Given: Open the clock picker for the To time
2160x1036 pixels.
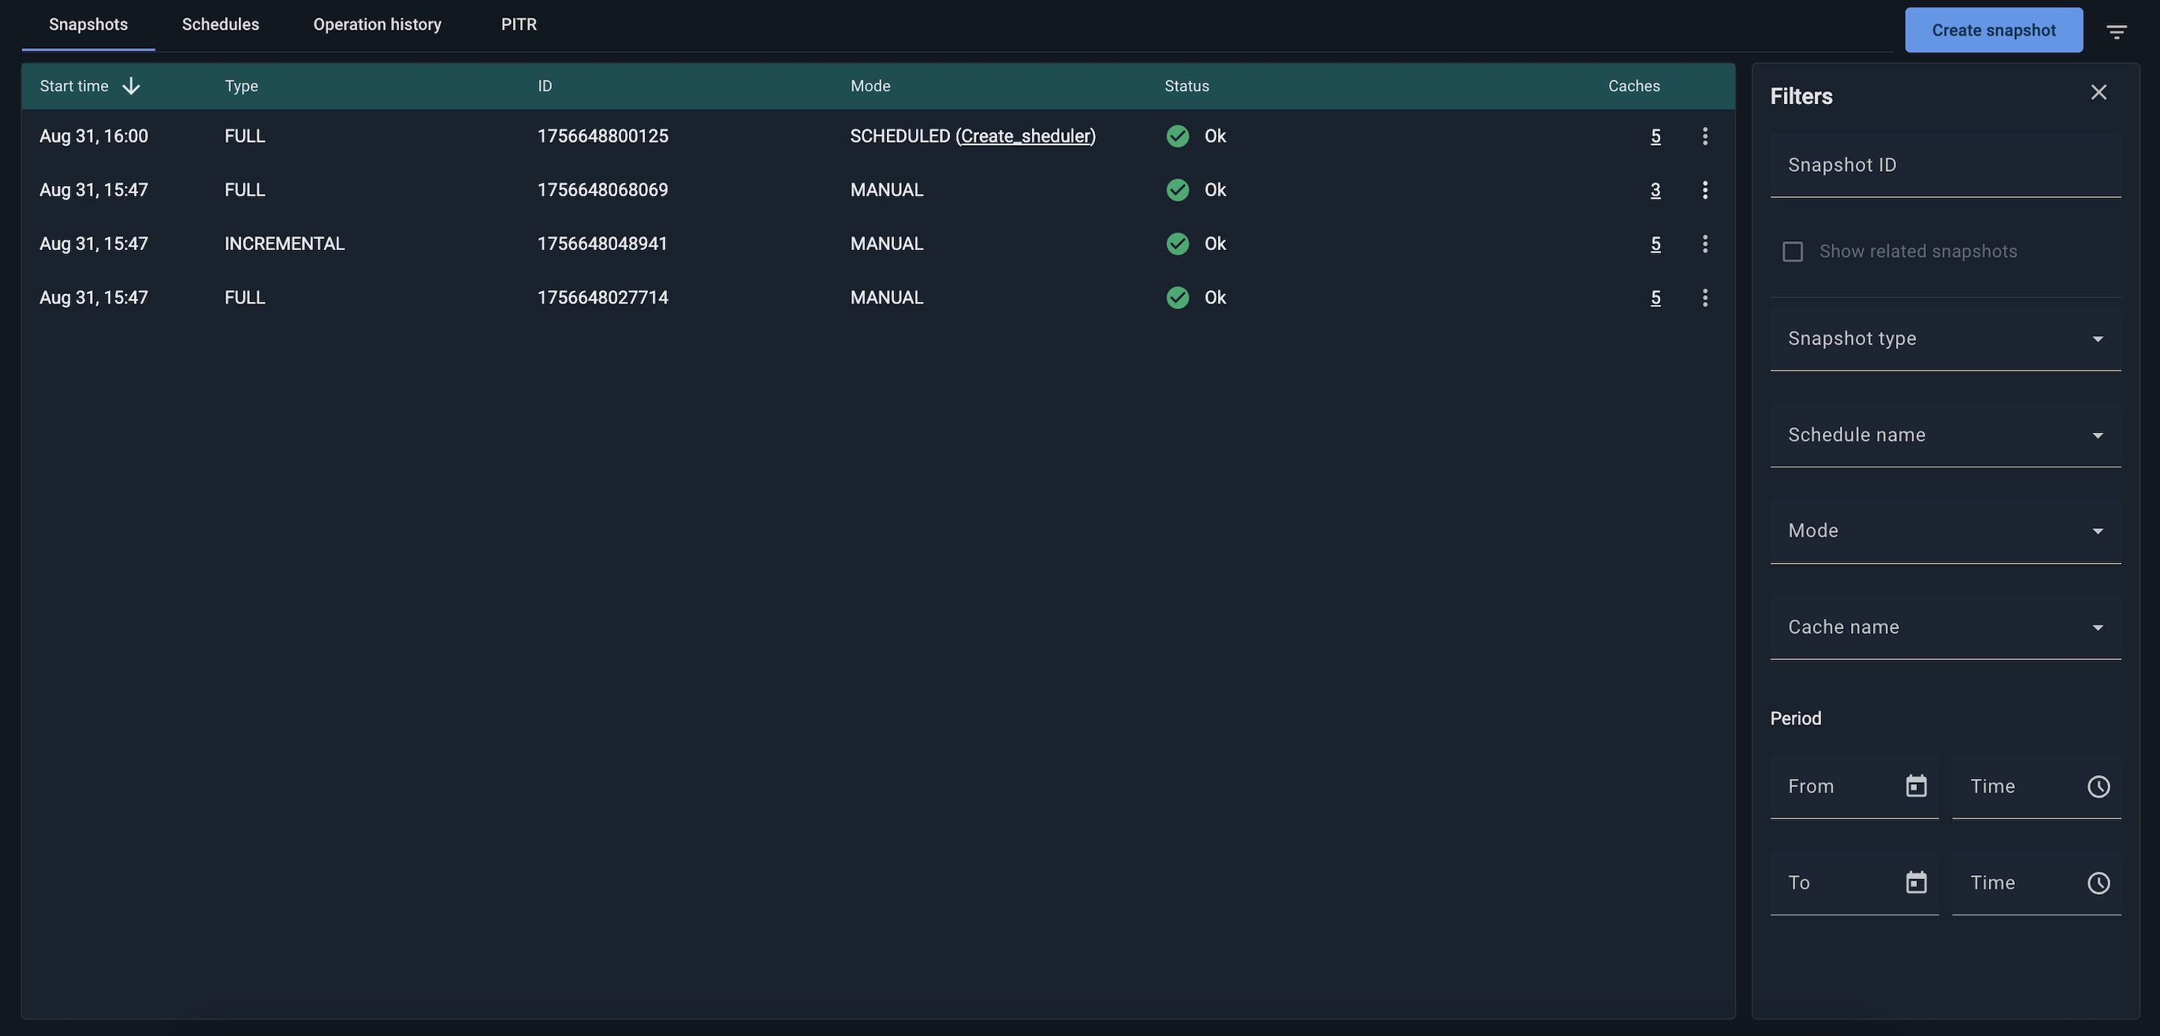Looking at the screenshot, I should (x=2099, y=882).
